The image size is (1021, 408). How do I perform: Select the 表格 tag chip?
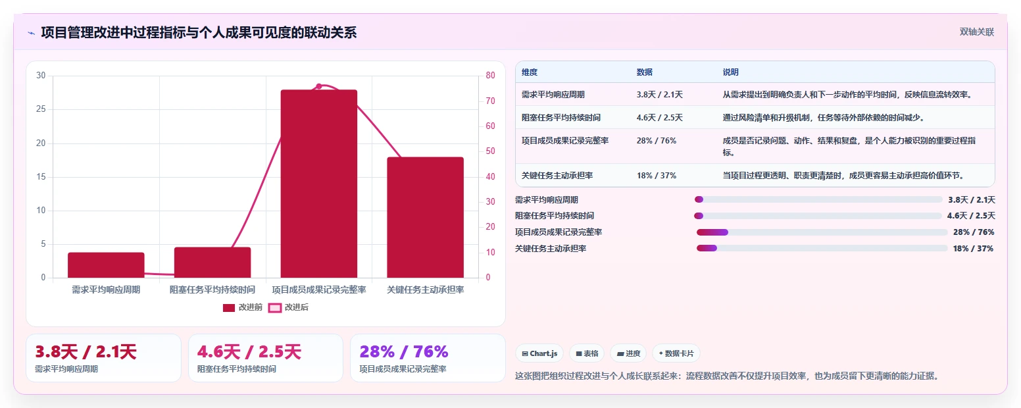587,353
